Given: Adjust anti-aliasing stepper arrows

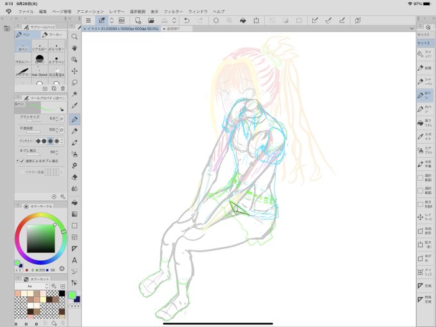Looking at the screenshot, I should 62,141.
